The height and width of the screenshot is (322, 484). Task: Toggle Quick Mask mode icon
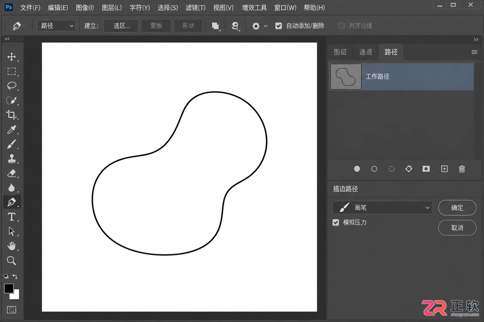click(11, 310)
